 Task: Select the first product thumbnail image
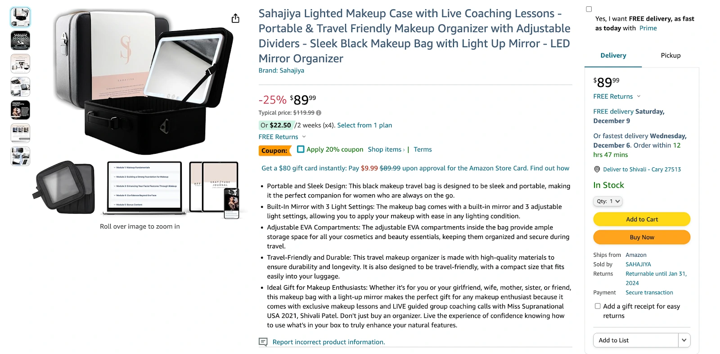coord(20,17)
